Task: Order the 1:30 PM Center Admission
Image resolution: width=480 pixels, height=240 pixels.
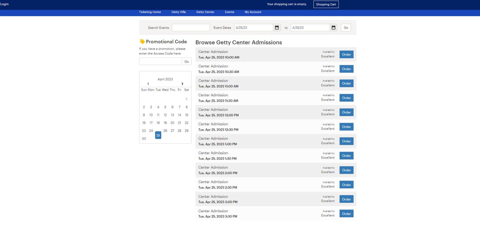Action: click(x=346, y=156)
